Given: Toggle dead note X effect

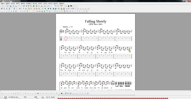Looking at the screenshot, I should point(2,93).
